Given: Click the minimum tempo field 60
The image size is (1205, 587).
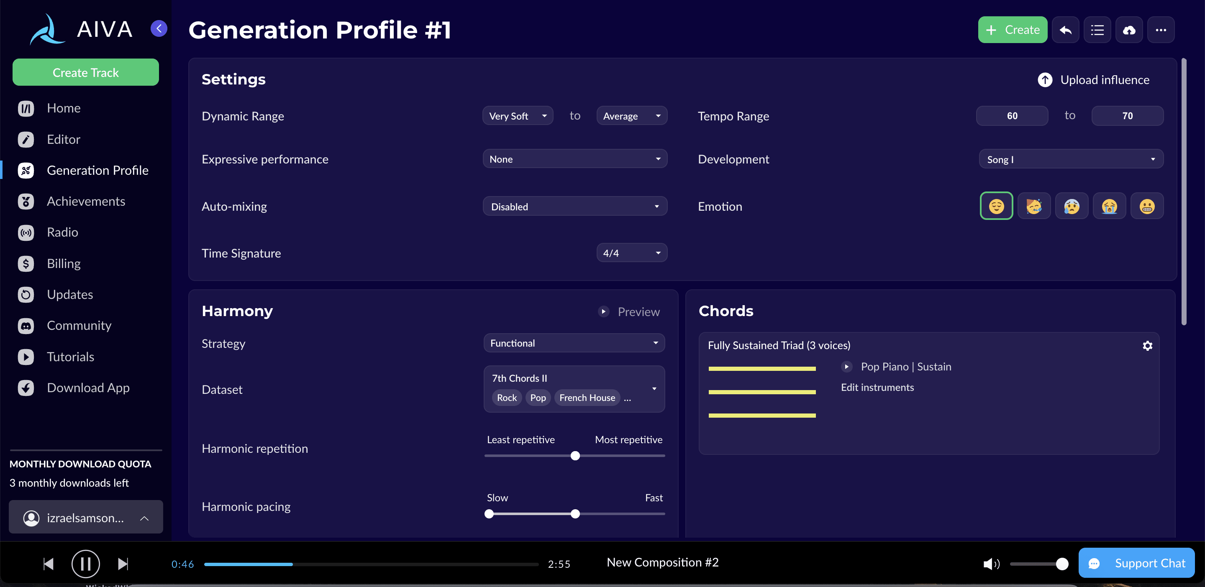Looking at the screenshot, I should [x=1012, y=116].
